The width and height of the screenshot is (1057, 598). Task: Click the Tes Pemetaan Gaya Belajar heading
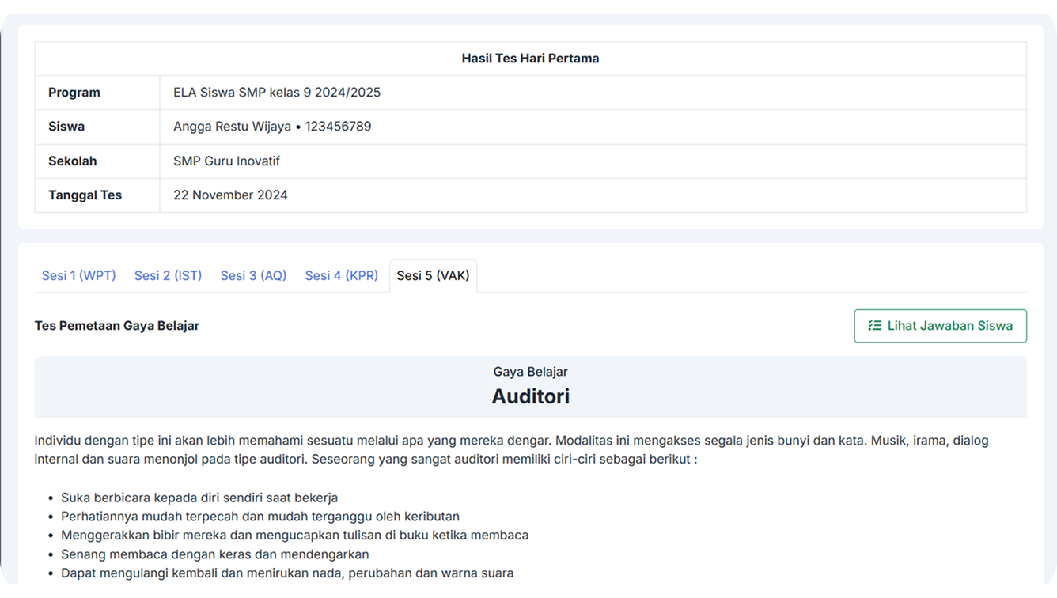[117, 326]
